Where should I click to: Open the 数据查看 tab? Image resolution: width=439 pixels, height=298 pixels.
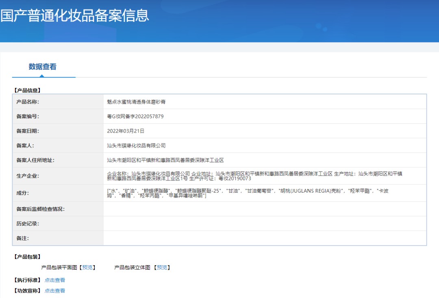pyautogui.click(x=43, y=67)
